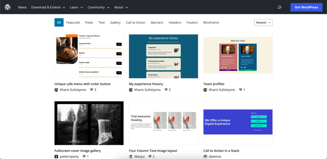Click heart icon for Team profiles

tap(240, 90)
